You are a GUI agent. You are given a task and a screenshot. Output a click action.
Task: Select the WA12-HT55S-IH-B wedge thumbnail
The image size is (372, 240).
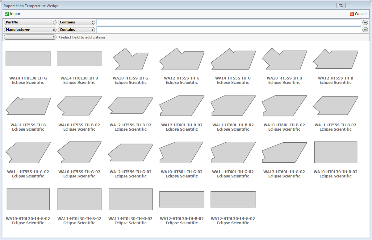[336, 59]
